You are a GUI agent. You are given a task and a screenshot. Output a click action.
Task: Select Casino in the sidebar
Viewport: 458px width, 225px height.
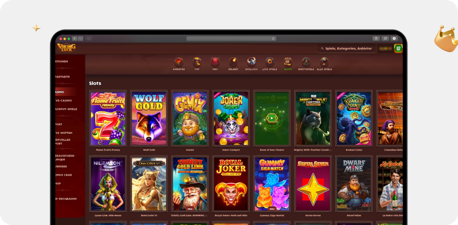click(59, 92)
